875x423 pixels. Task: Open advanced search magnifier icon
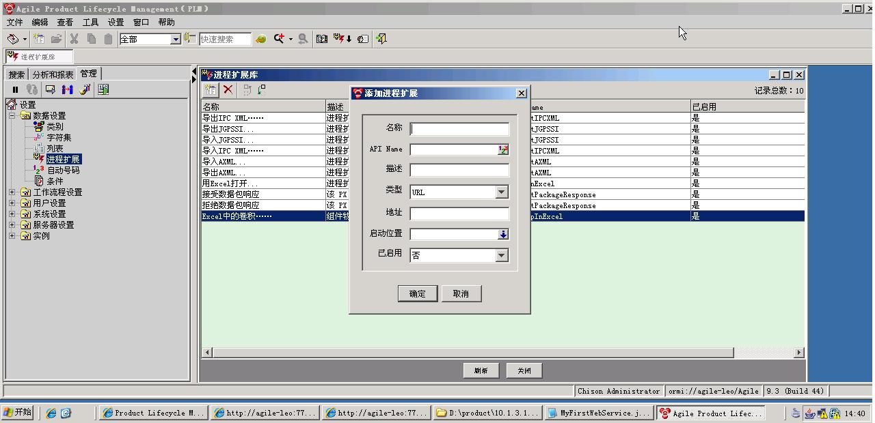(x=279, y=39)
